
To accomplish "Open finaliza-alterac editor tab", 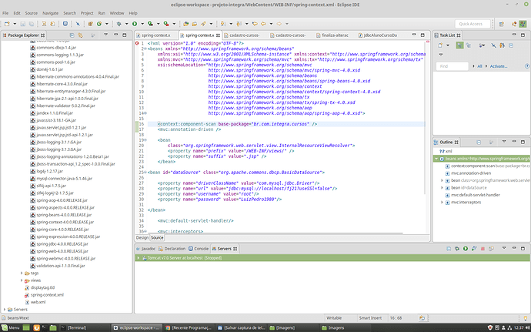I will (332, 35).
